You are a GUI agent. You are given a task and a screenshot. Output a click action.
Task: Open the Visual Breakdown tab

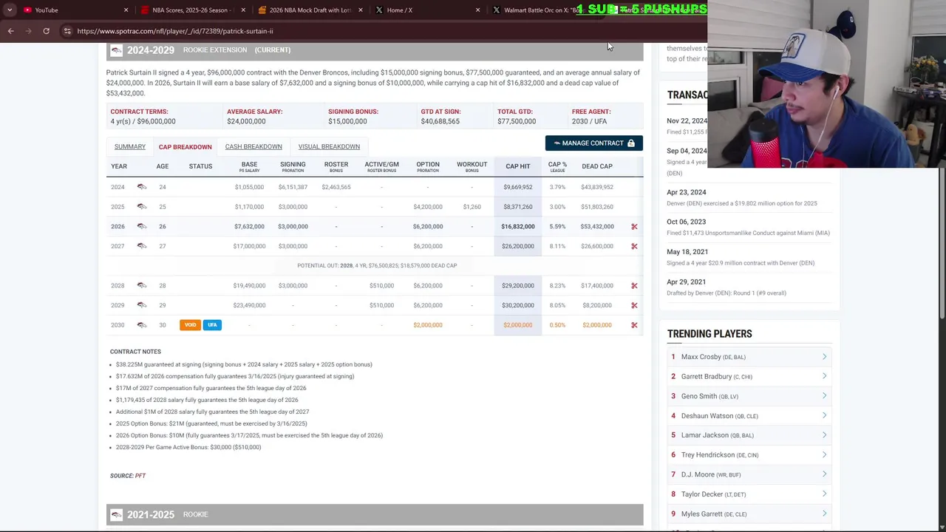tap(329, 146)
